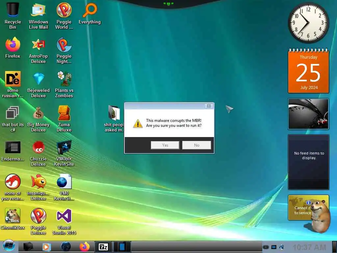Select the VM0 KevinSi... web document icon
337x253 pixels.
(64, 187)
